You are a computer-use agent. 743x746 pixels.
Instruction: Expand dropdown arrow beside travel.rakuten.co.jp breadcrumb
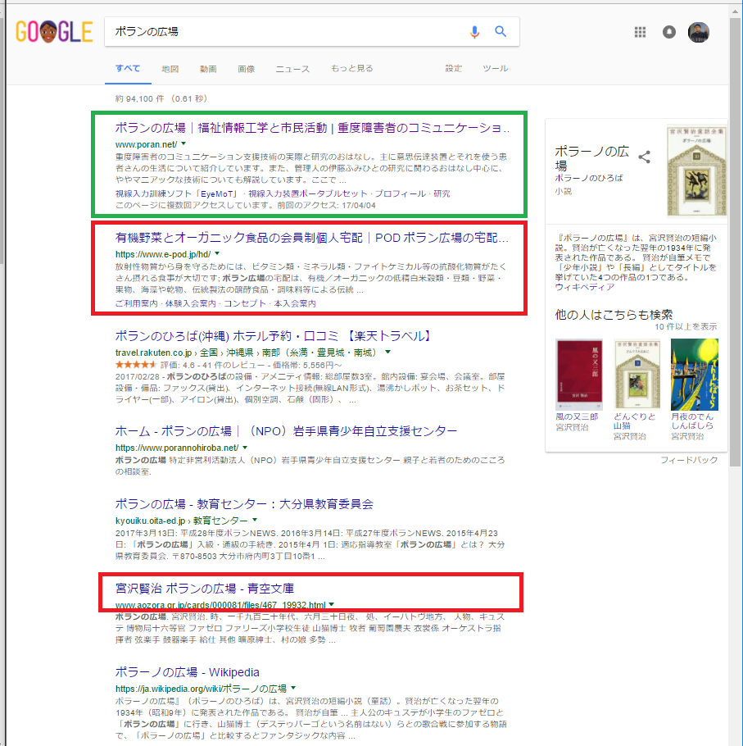pyautogui.click(x=388, y=352)
